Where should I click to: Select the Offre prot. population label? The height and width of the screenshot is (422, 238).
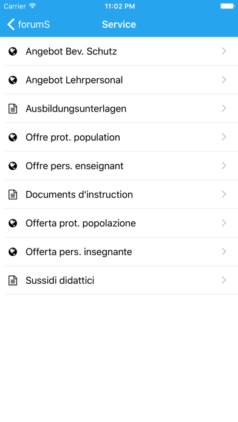click(73, 137)
